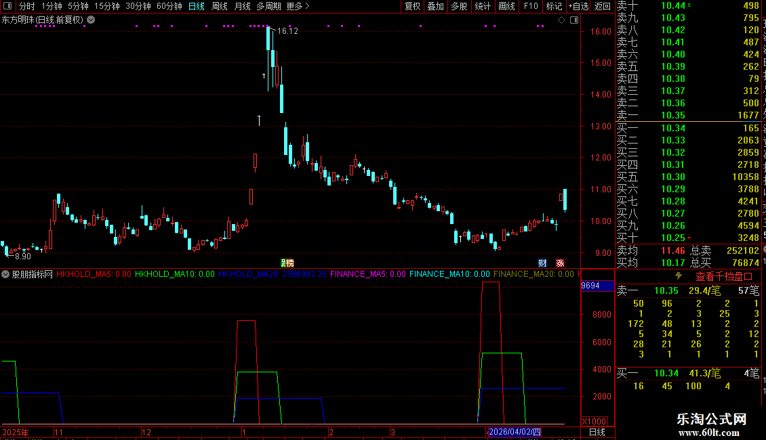This screenshot has height=440, width=766.
Task: Select the 周线 weekly chart tab
Action: 220,6
